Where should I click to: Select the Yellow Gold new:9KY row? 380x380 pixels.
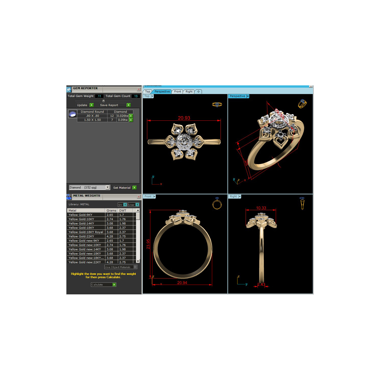101,241
